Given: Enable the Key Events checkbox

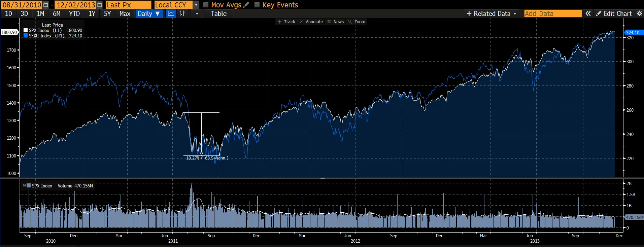Looking at the screenshot, I should (x=257, y=5).
